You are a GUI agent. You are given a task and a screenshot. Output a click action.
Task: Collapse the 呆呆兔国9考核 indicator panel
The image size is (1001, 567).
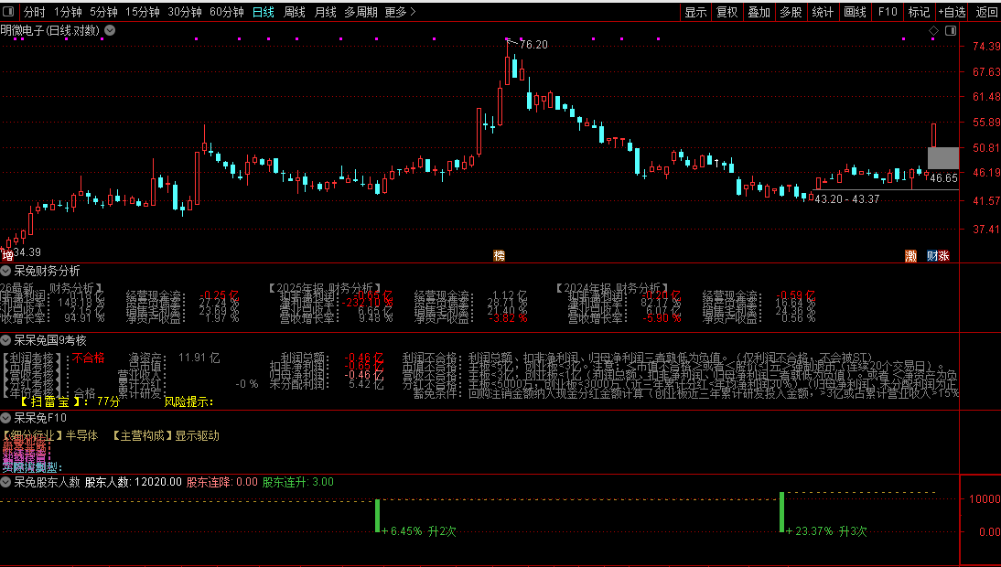click(x=5, y=340)
